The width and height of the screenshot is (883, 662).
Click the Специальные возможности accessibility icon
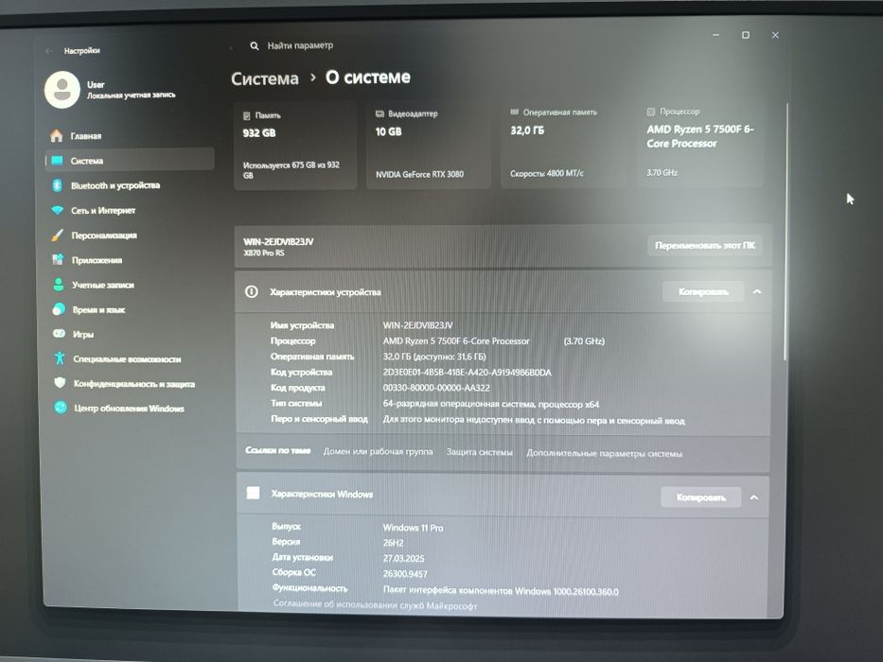(x=59, y=358)
